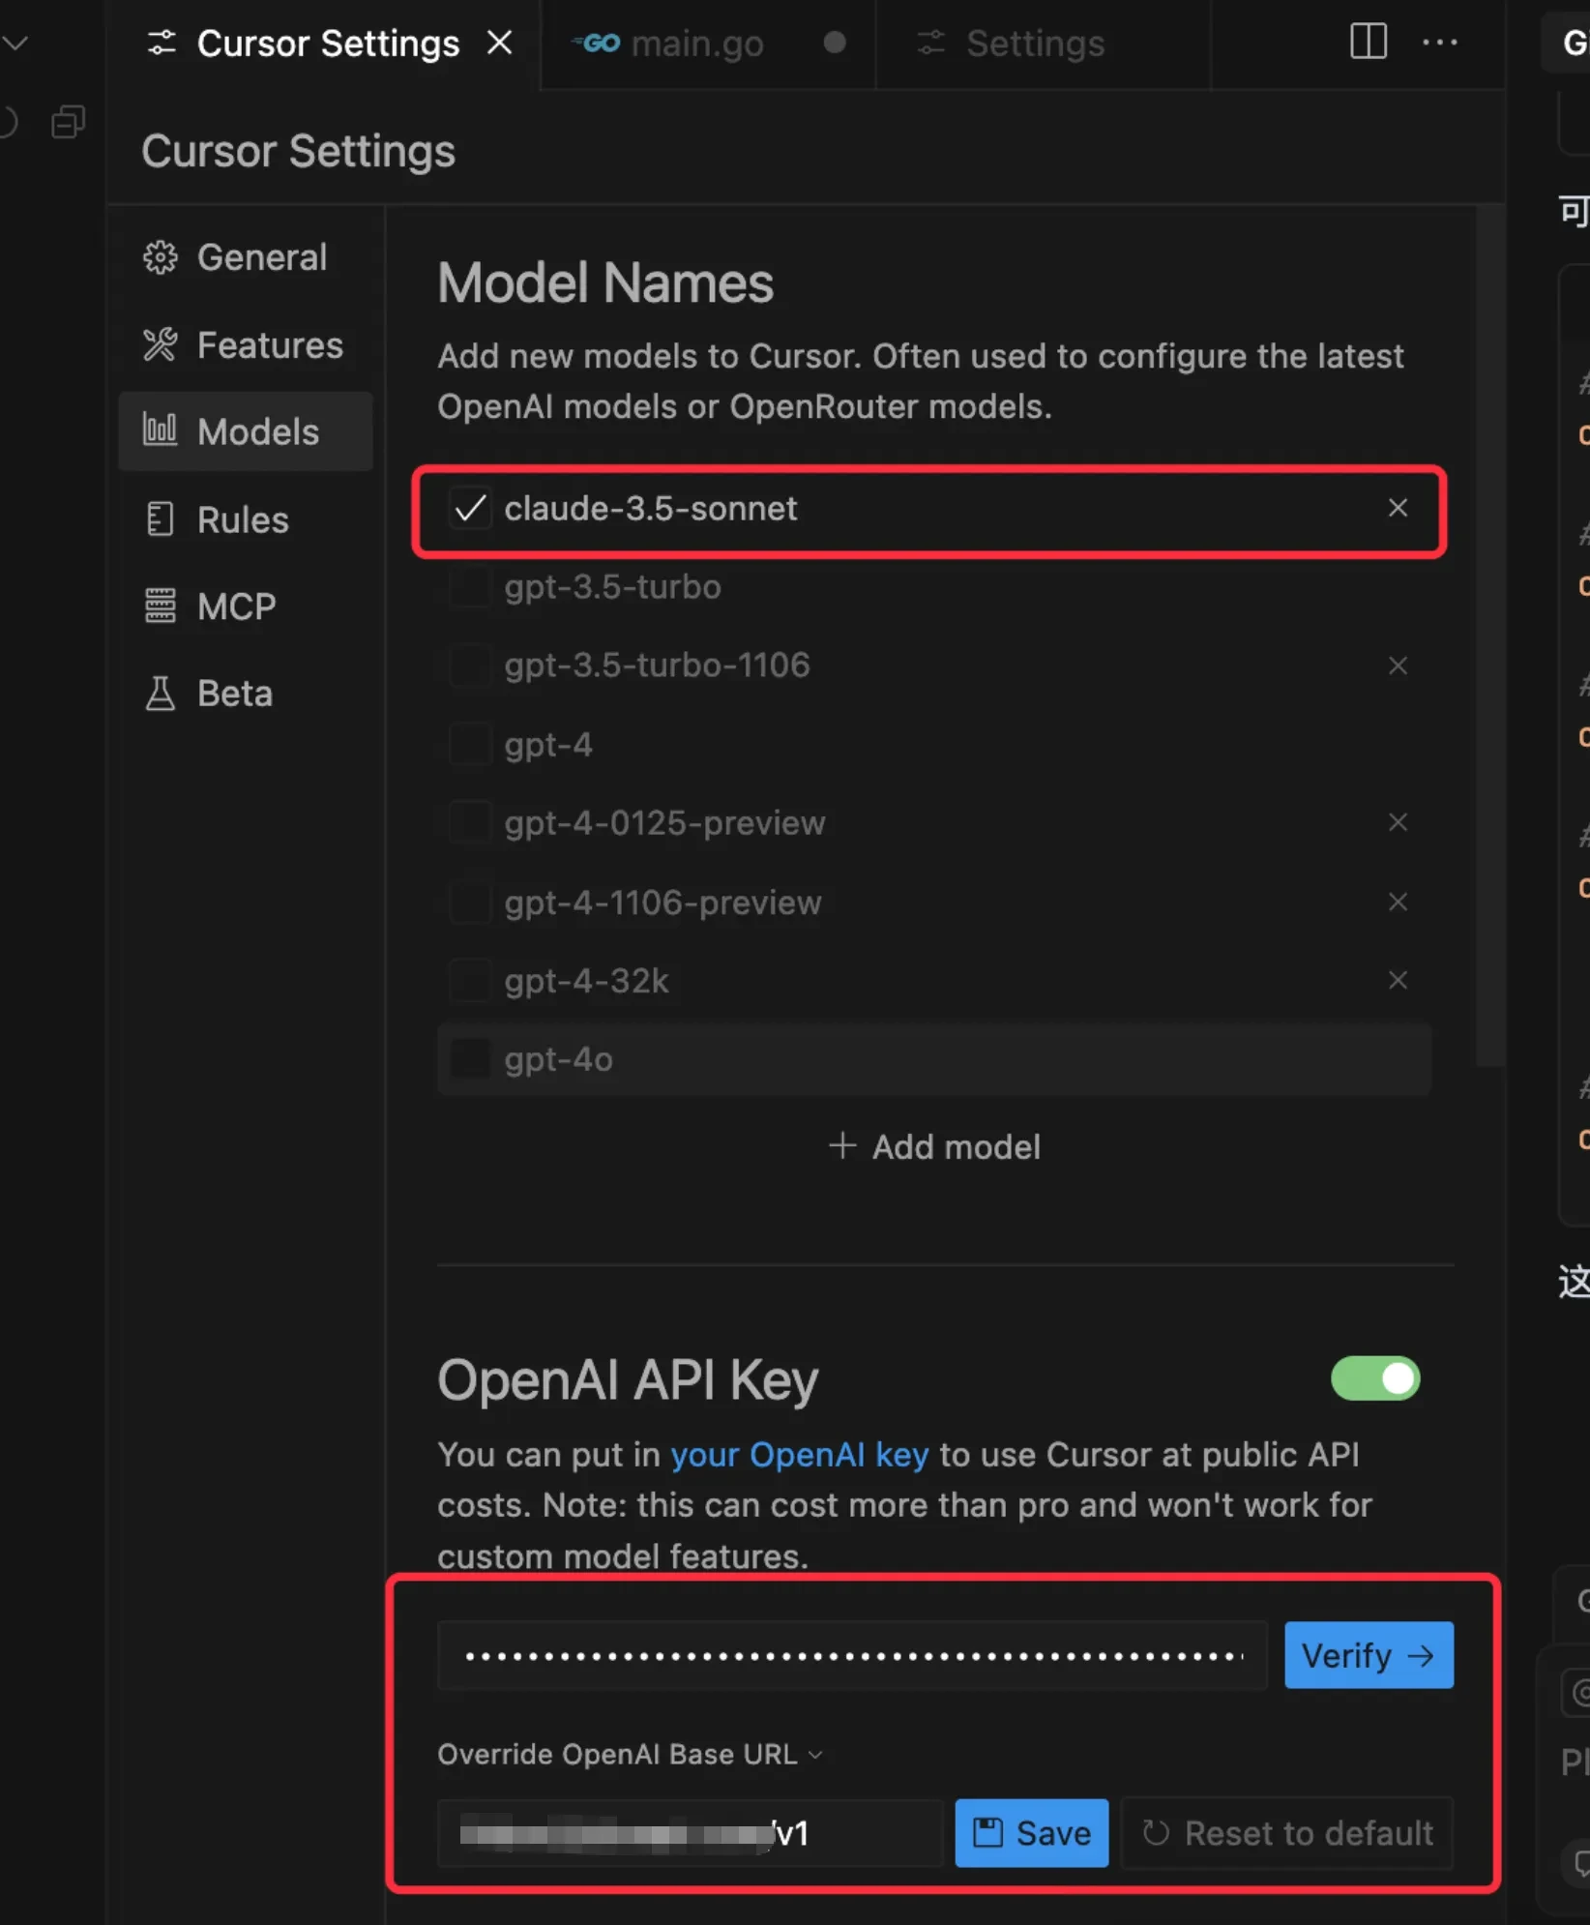This screenshot has width=1590, height=1925.
Task: Save the overridden base URL
Action: coord(1031,1833)
